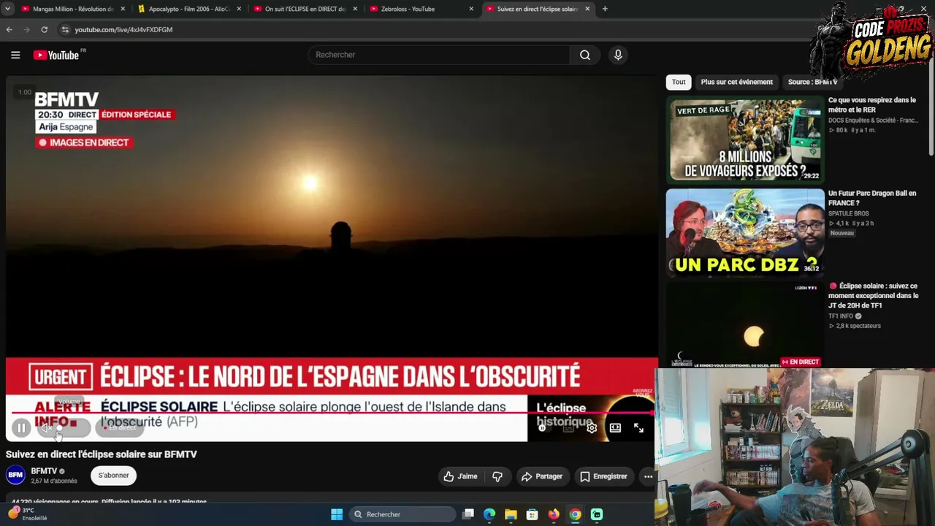Screen dimensions: 935x526
Task: Open the BFMTV channel name link
Action: click(44, 471)
